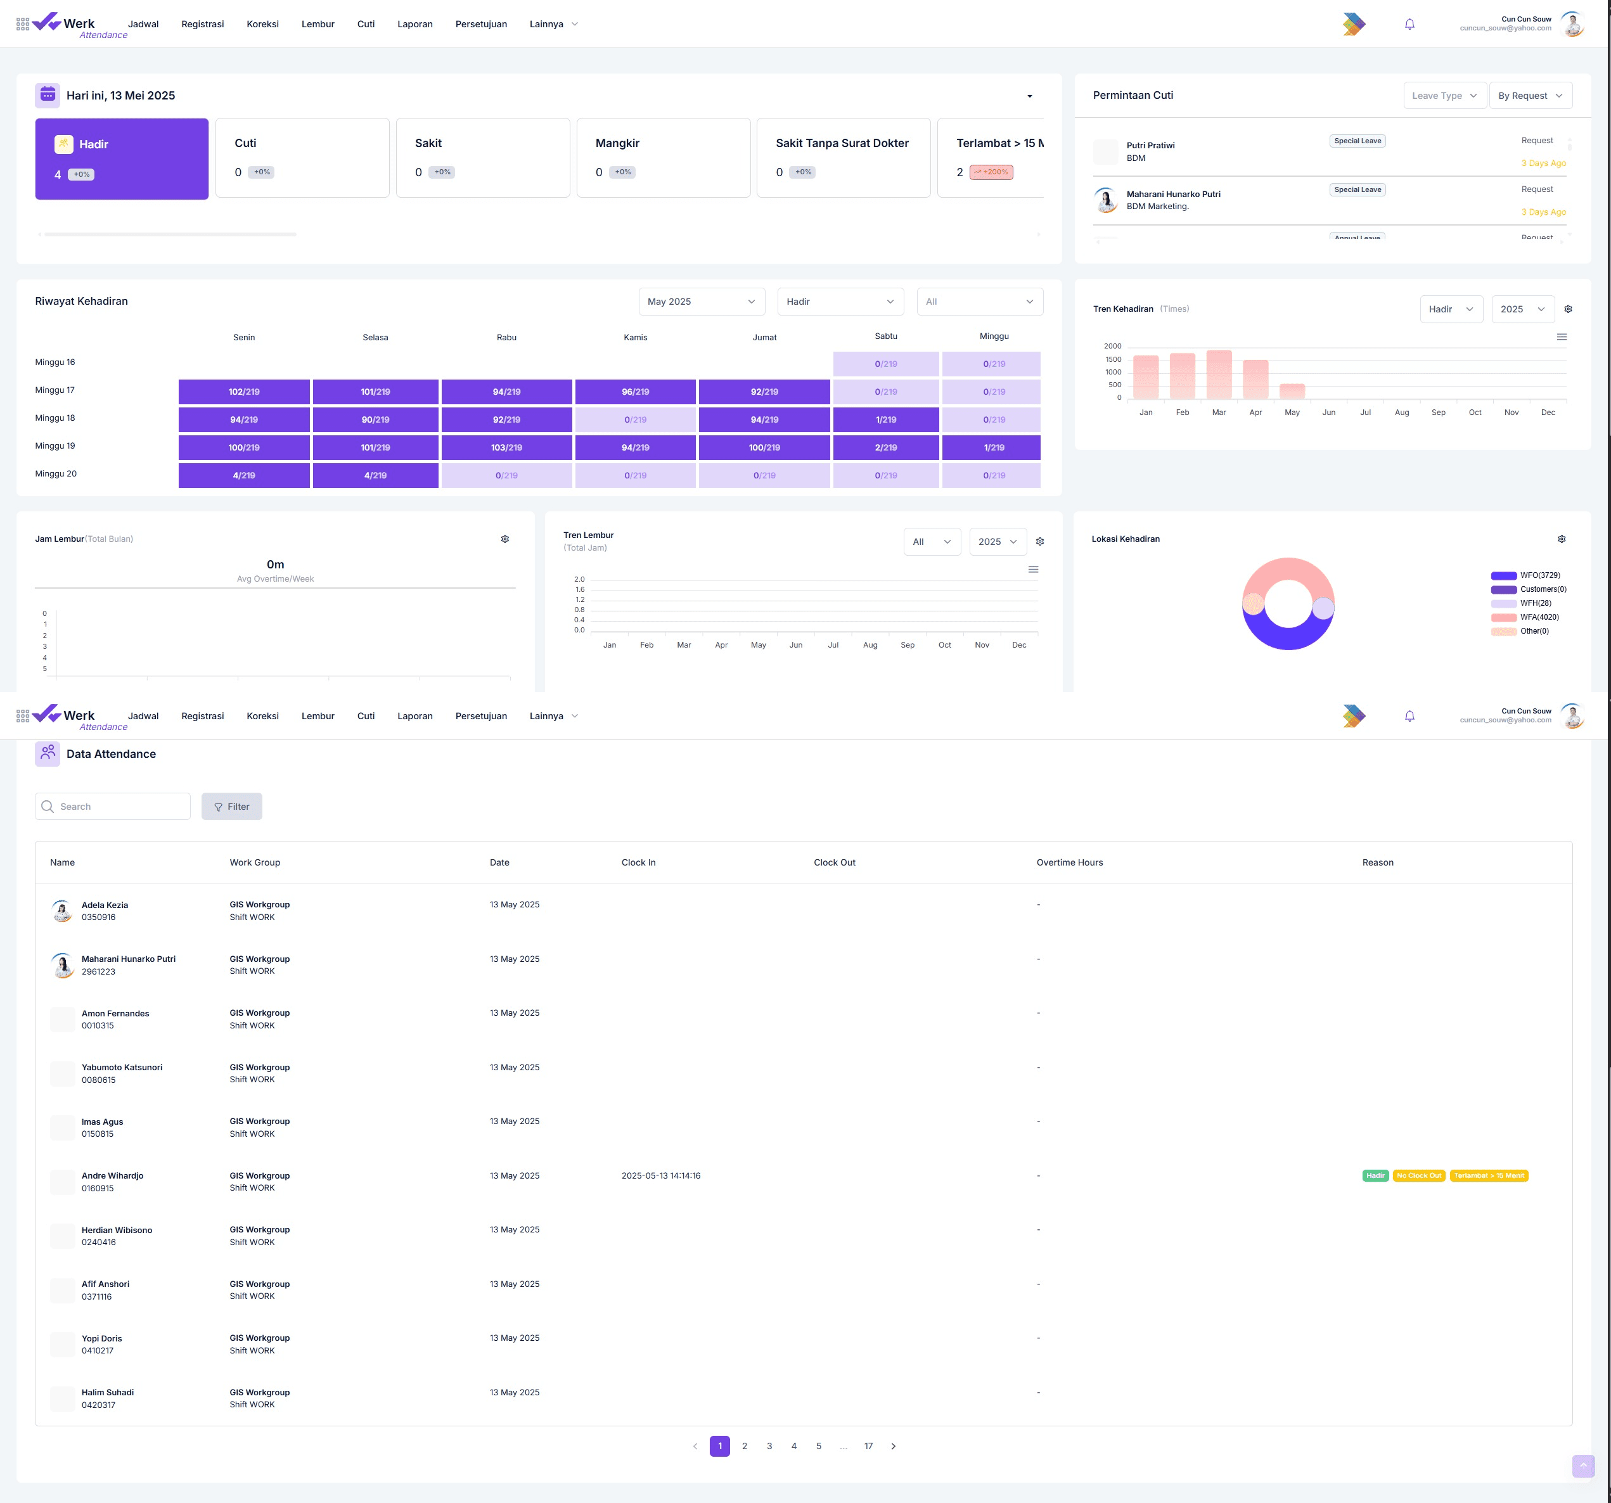1611x1503 pixels.
Task: Toggle WFH(28) legend swatch
Action: pos(1503,604)
